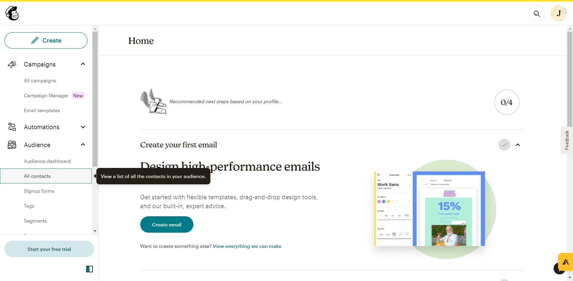Select the Audience icon in sidebar
This screenshot has width=573, height=281.
(x=12, y=145)
